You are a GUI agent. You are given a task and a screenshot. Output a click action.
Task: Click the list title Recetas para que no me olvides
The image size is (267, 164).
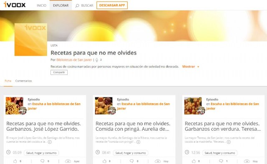coord(93,53)
